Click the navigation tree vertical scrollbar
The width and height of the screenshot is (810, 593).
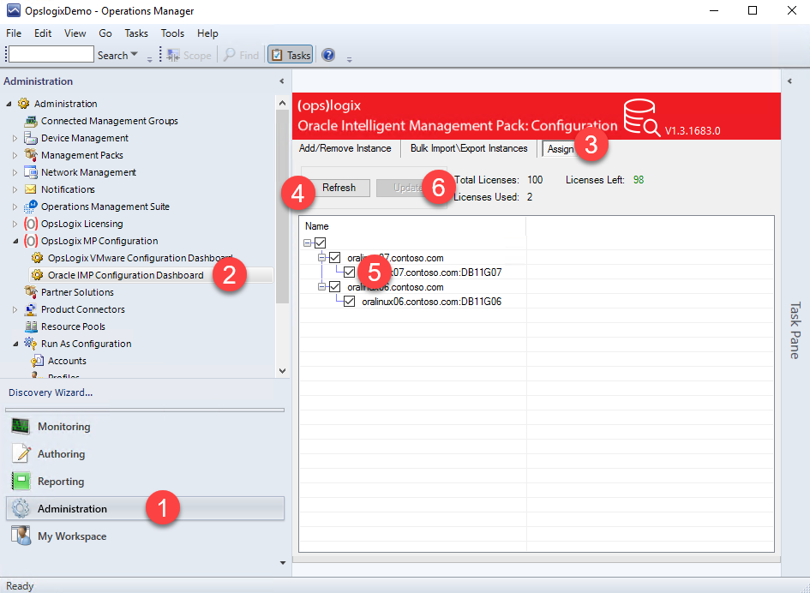282,207
